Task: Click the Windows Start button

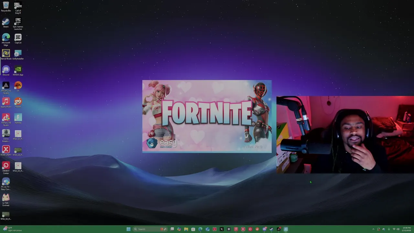Action: point(128,229)
